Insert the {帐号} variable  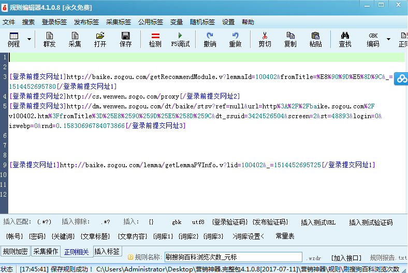point(14,236)
